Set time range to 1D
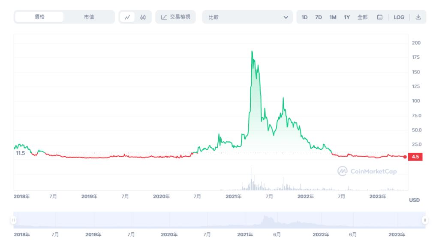The image size is (439, 240). (x=304, y=17)
